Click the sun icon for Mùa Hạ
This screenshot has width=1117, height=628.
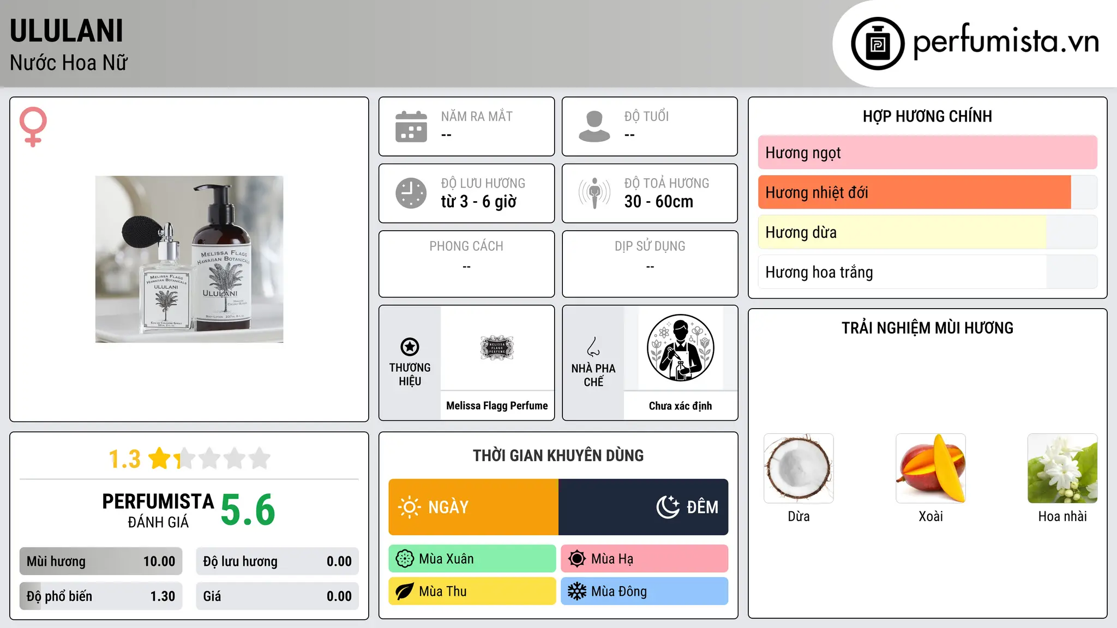tap(577, 559)
